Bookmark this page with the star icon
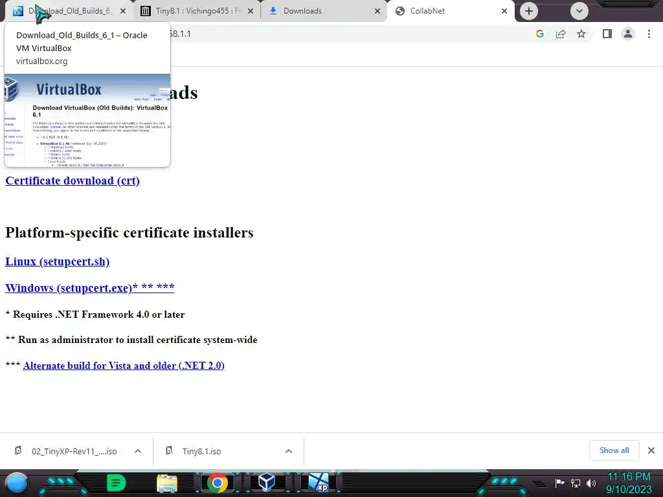This screenshot has height=497, width=663. tap(581, 34)
